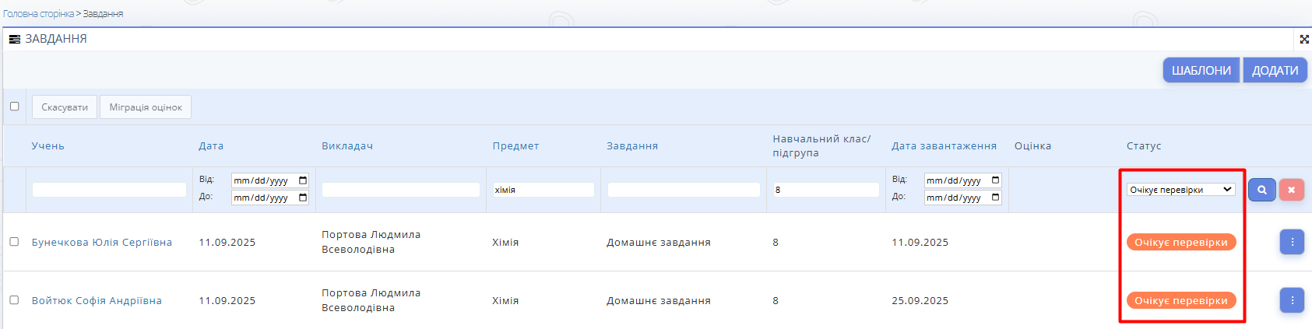Screen dimensions: 1312x329
Task: Go to Головна сторінка breadcrumb
Action: click(x=38, y=14)
